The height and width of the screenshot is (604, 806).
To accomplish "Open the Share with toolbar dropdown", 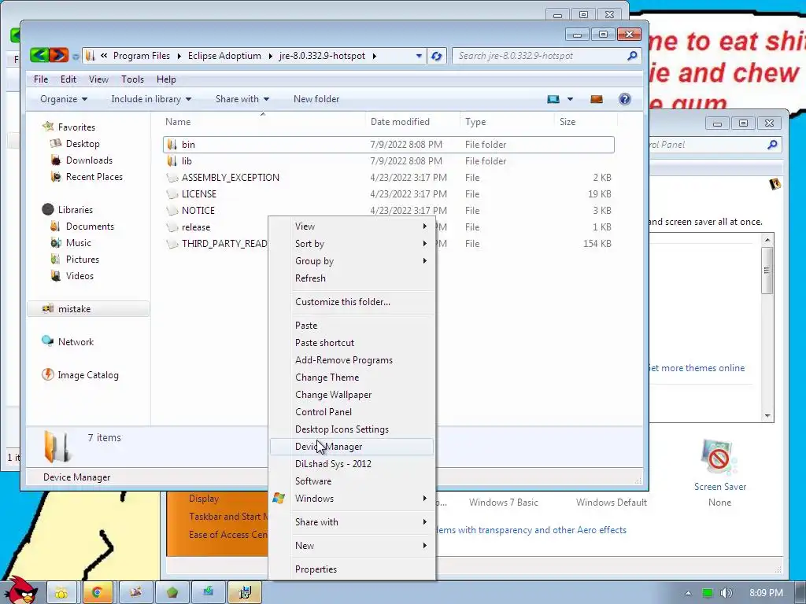I will (x=242, y=99).
